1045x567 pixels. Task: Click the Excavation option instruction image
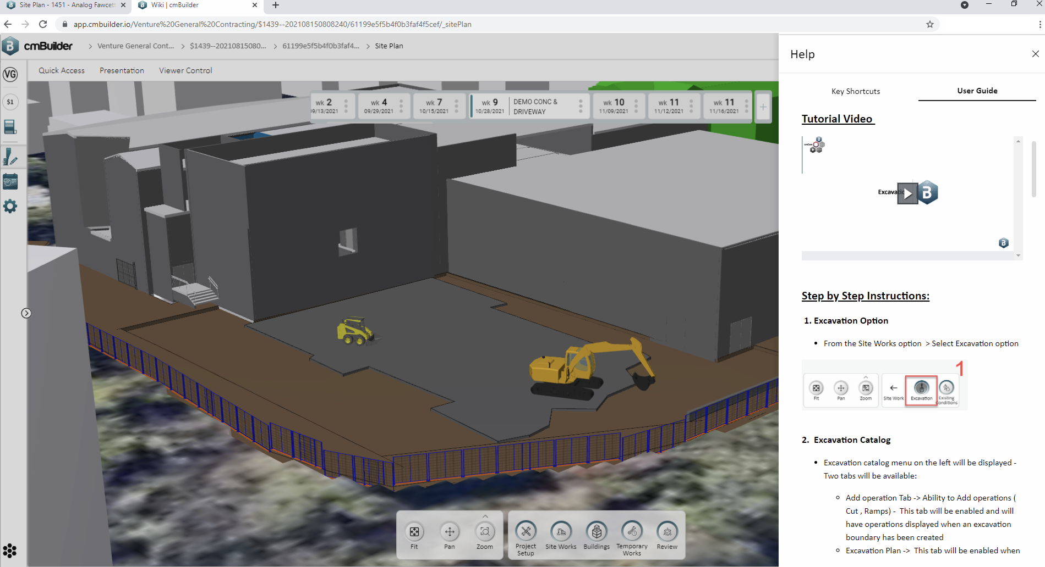click(x=884, y=385)
